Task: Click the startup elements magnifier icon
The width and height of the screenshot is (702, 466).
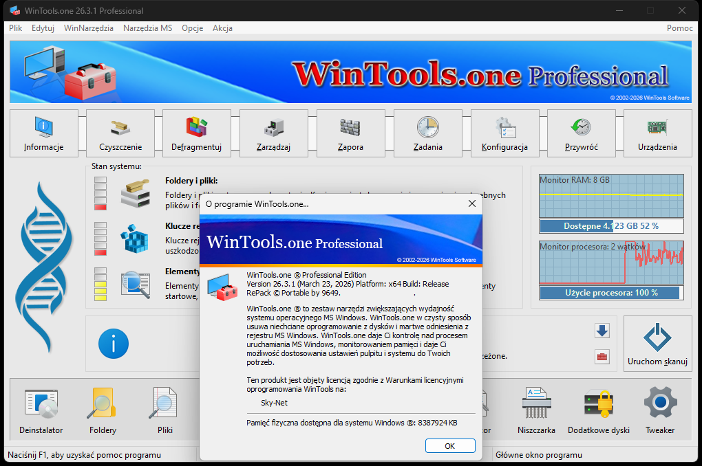Action: click(x=135, y=285)
